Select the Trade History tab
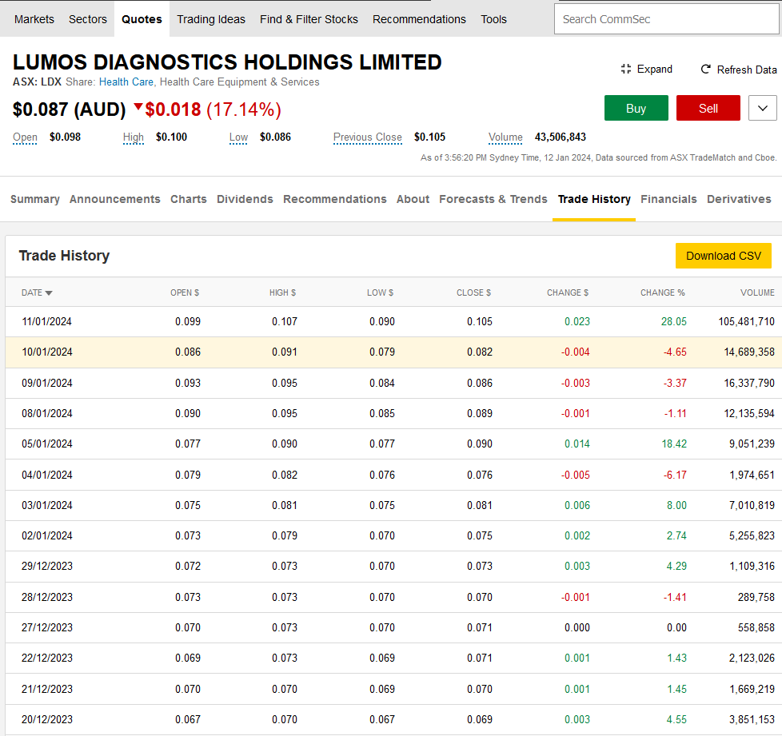The width and height of the screenshot is (782, 736). coord(594,199)
